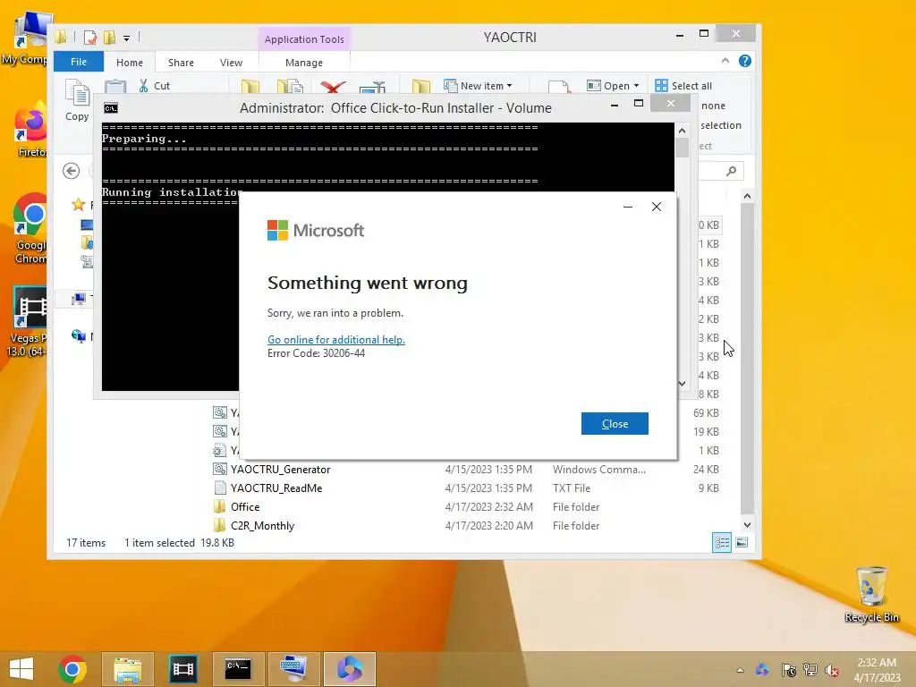Switch Explorer to details view icon
The width and height of the screenshot is (916, 687).
722,542
